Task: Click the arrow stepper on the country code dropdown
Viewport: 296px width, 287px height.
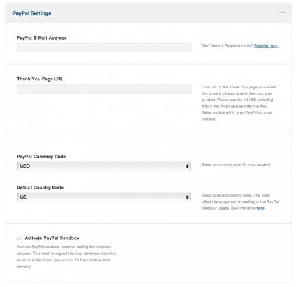Action: point(187,197)
